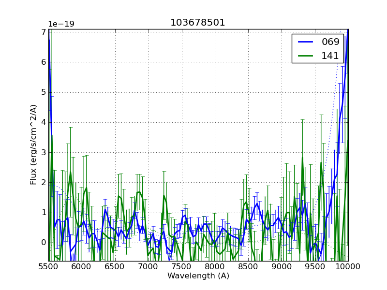The height and width of the screenshot is (290, 387).
Task: Click the blue line sample in legend
Action: (306, 42)
